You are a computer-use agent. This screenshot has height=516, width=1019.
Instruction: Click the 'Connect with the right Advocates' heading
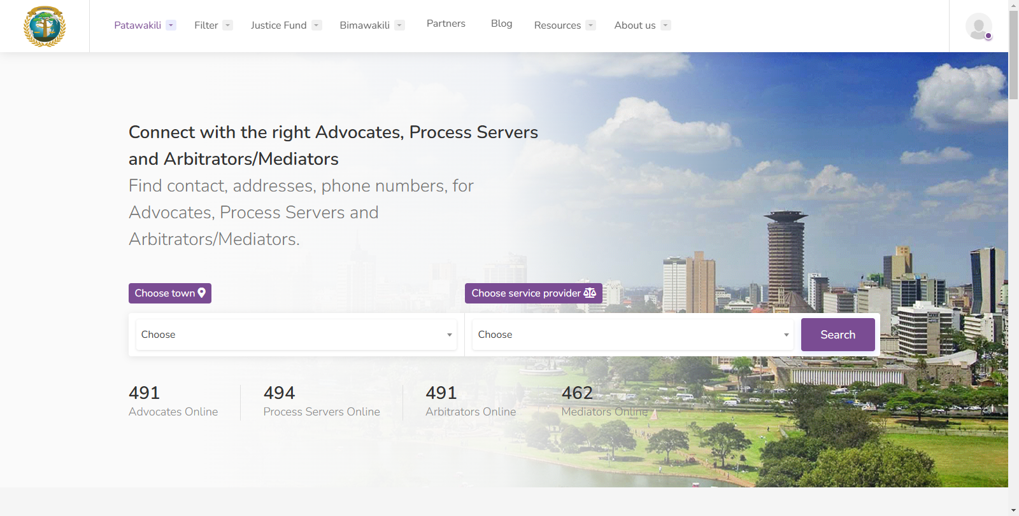333,146
